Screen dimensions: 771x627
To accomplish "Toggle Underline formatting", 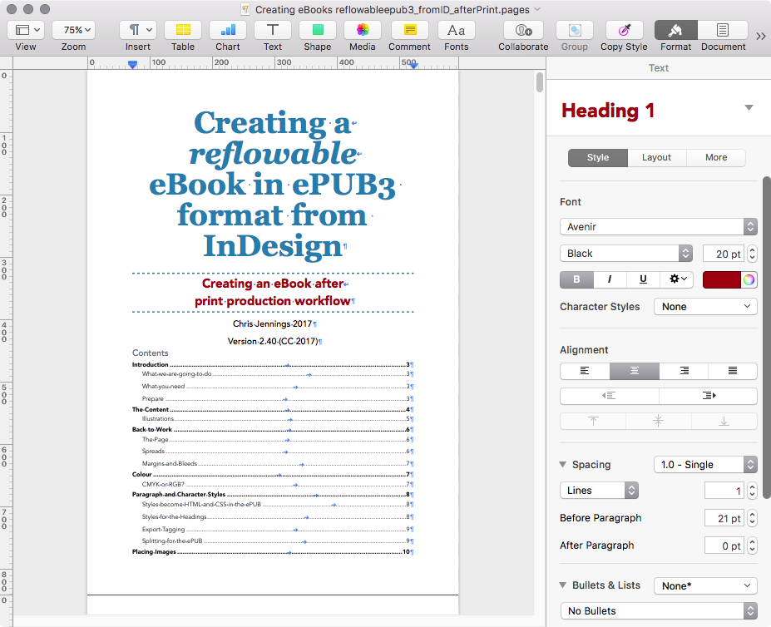I will point(643,279).
